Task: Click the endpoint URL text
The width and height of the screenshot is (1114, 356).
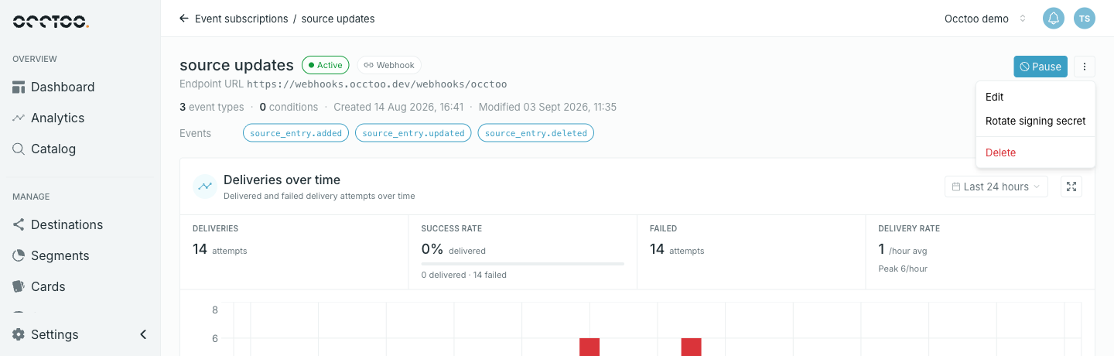Action: pos(377,84)
